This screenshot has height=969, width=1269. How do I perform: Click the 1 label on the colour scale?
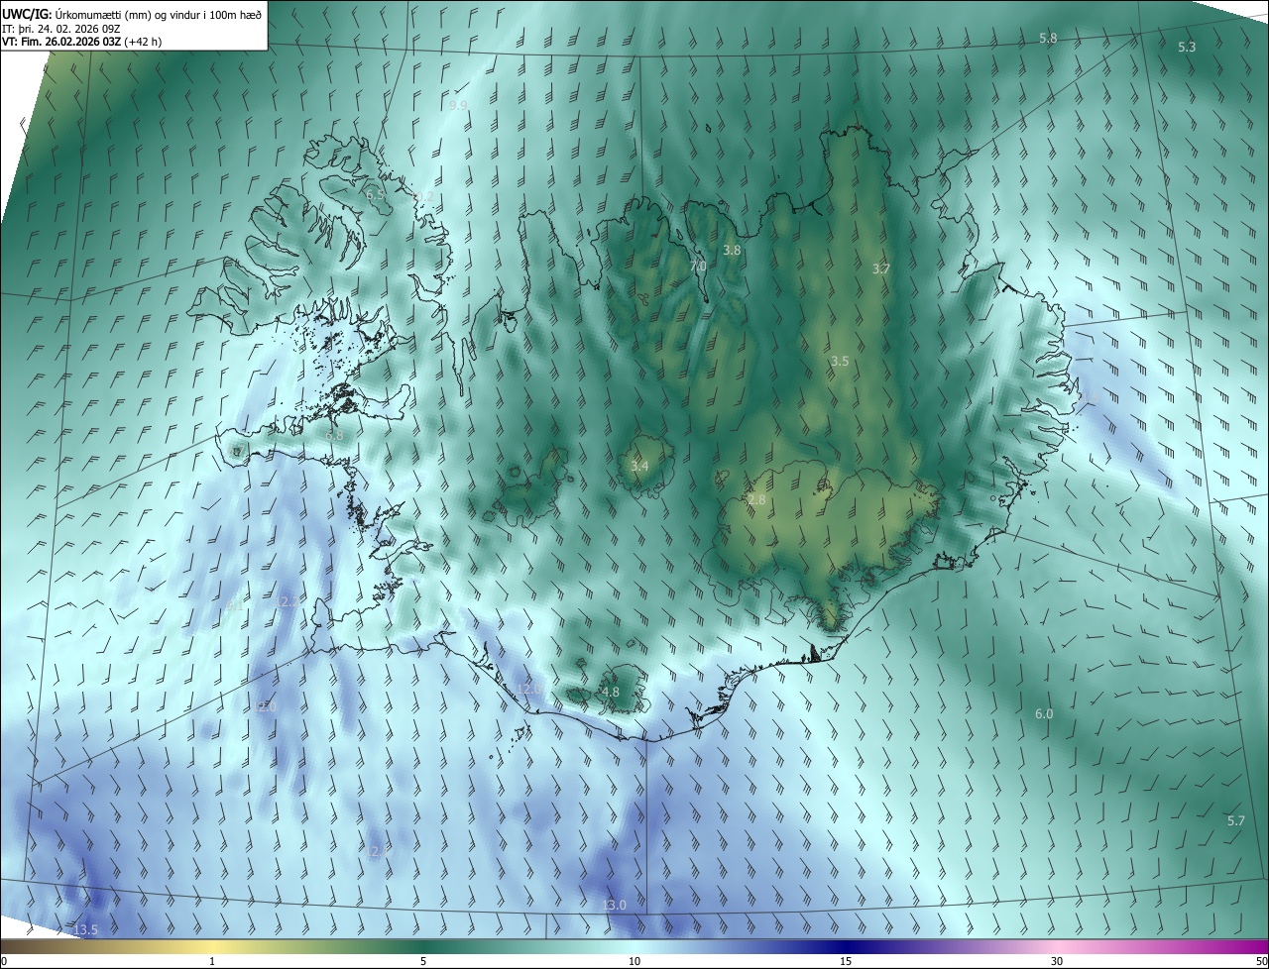click(x=212, y=961)
